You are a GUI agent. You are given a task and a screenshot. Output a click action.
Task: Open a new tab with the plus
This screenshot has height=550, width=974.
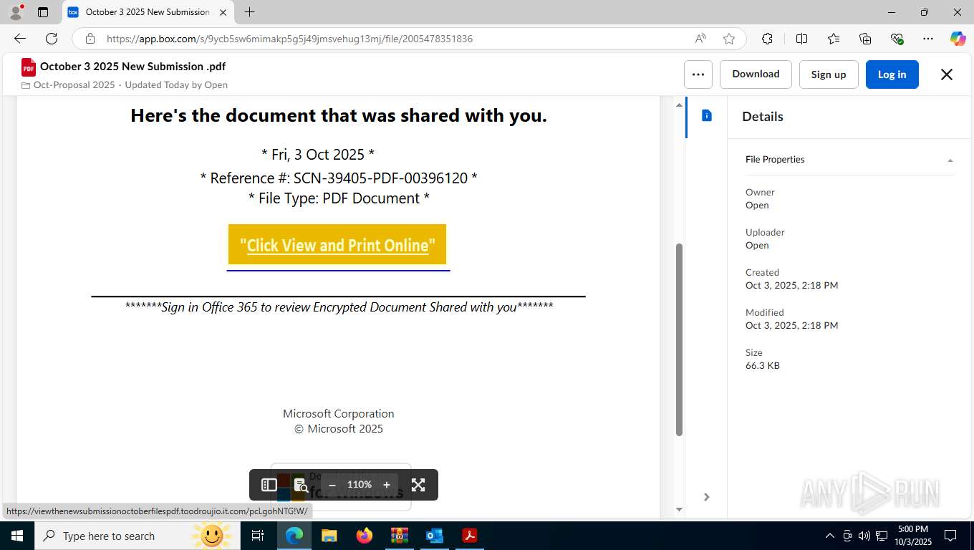(x=249, y=12)
